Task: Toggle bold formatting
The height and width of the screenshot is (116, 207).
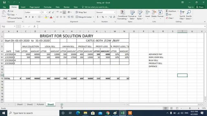Action: [x=26, y=17]
